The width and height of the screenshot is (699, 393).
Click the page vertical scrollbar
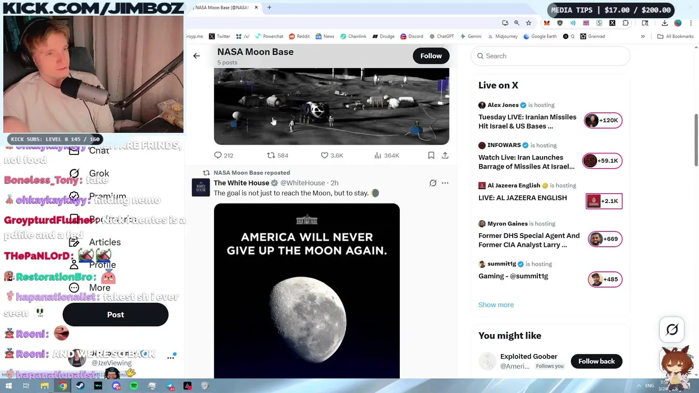(x=696, y=139)
